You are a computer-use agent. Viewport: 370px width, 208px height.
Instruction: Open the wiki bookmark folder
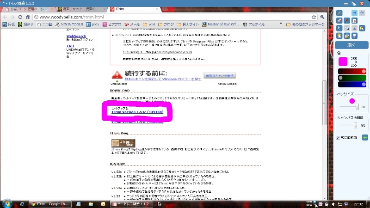(x=149, y=24)
